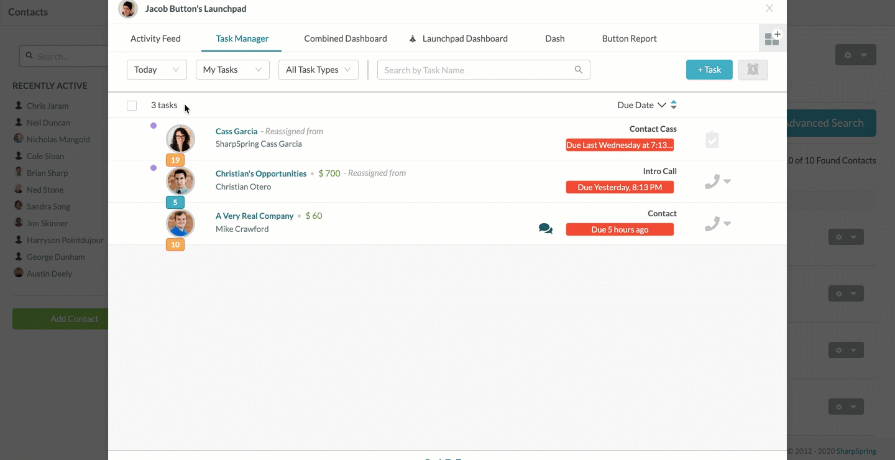Focus the Search by Task Name field

click(x=484, y=70)
